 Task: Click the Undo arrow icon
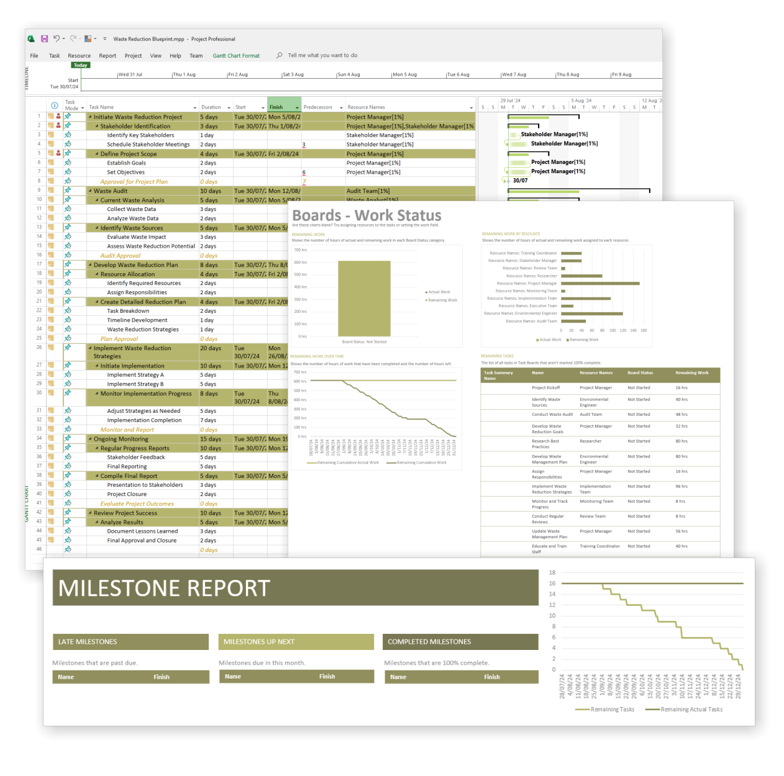click(x=56, y=38)
